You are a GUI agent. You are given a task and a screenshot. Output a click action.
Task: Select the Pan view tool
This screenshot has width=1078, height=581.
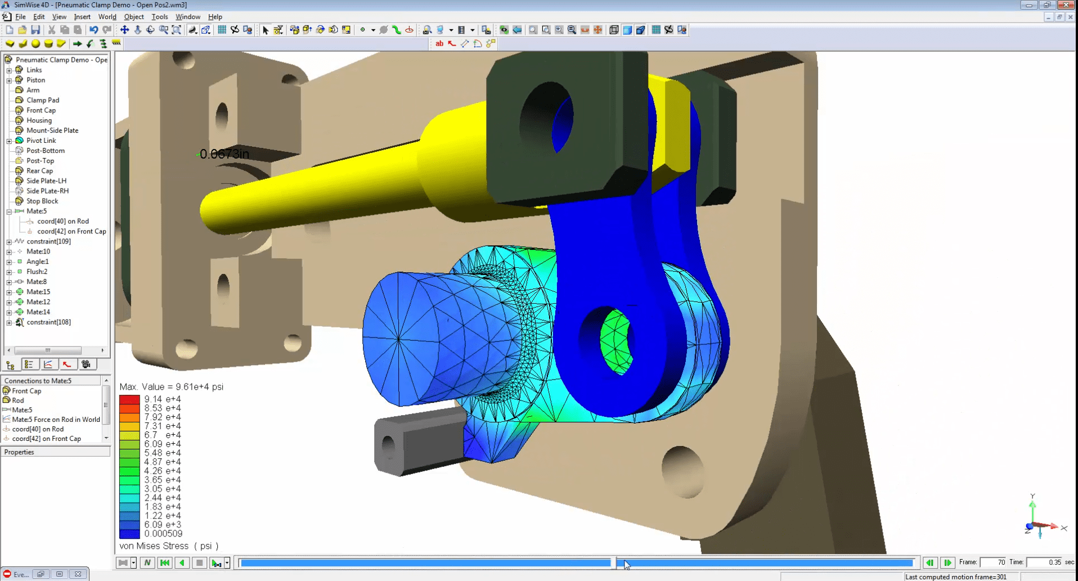[x=124, y=30]
